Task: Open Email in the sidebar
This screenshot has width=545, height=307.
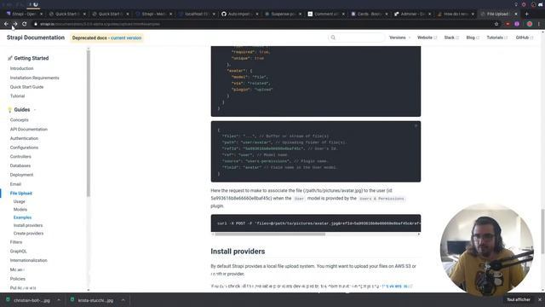Action: pyautogui.click(x=15, y=184)
